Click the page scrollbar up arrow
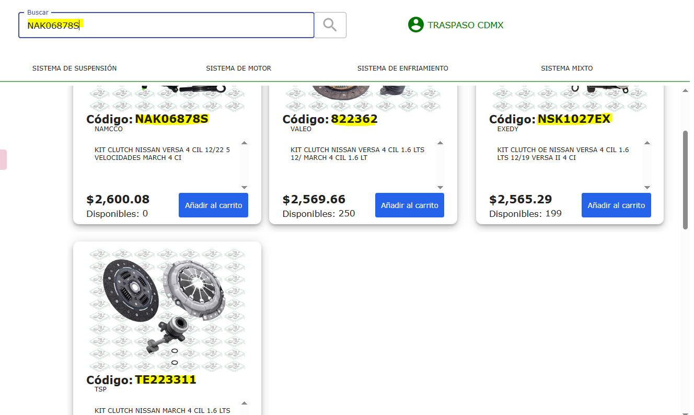 click(686, 91)
